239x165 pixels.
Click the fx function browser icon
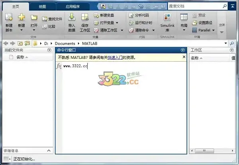pyautogui.click(x=59, y=66)
